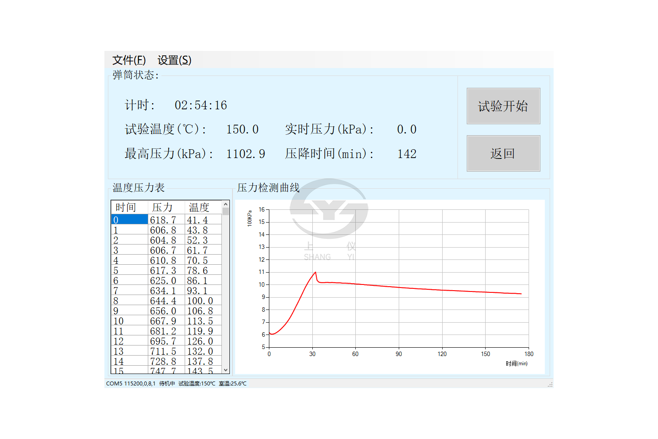Screen dimensions: 658x439
Task: Click the 试验温度 value 150.0
Action: (242, 130)
